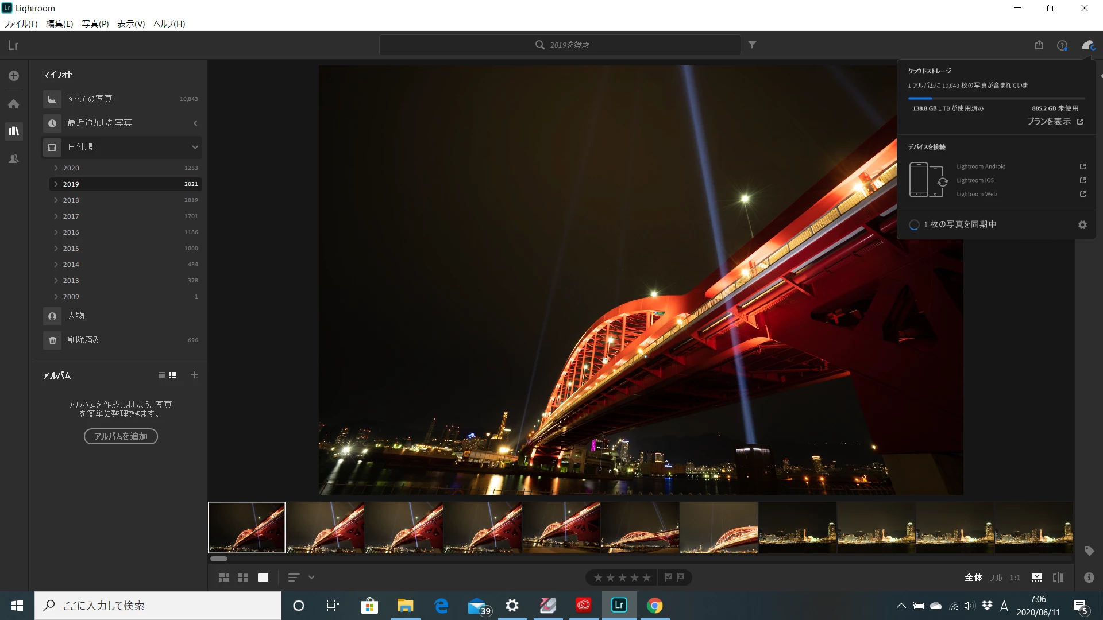Expand the 2018 year folder
The width and height of the screenshot is (1103, 620).
[x=56, y=200]
